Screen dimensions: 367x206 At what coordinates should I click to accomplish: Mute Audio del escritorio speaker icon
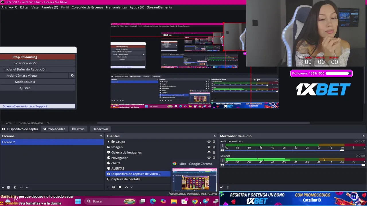pyautogui.click(x=222, y=150)
